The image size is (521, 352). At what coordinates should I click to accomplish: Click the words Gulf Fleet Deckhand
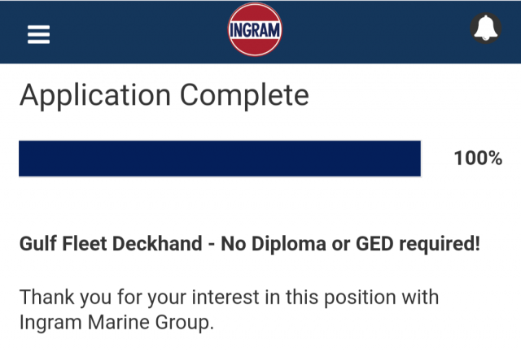click(112, 244)
